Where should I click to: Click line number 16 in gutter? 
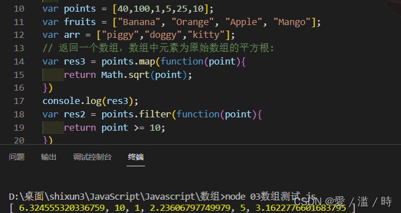point(19,88)
